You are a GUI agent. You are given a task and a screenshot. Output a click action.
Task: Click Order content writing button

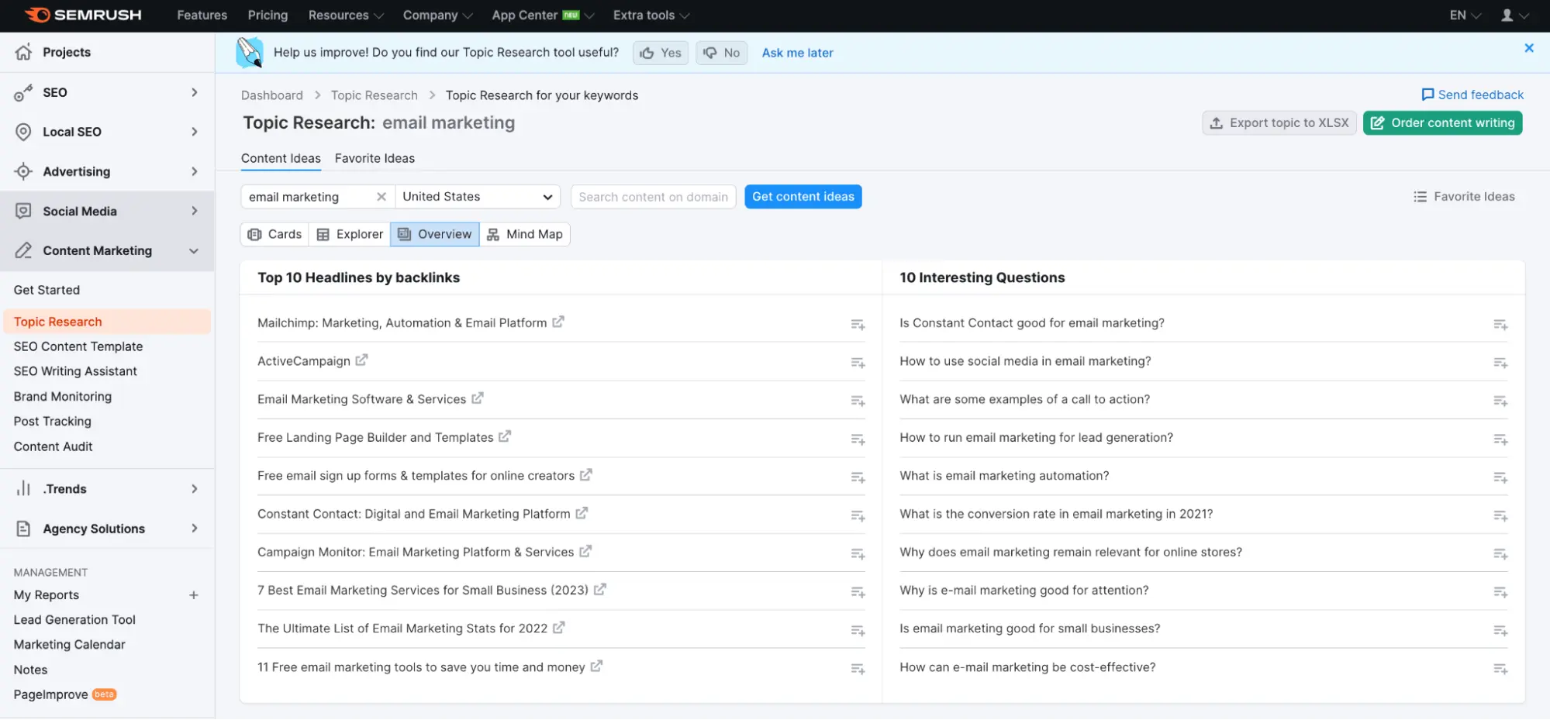(1443, 123)
